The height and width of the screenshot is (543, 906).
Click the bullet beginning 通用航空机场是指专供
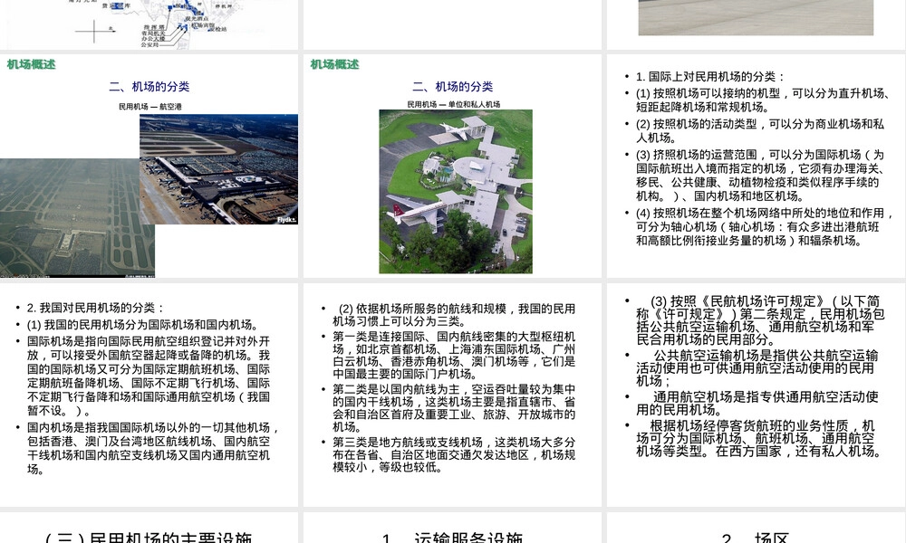(x=757, y=404)
